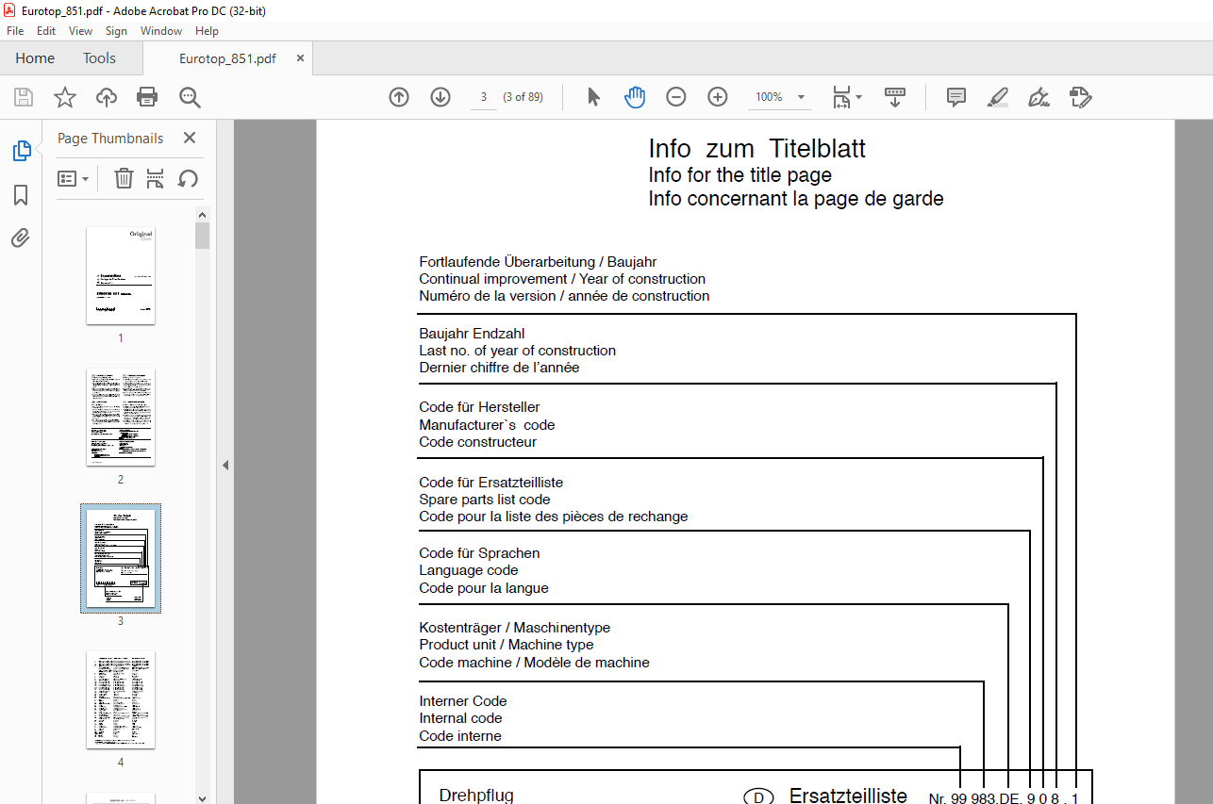Select page 3 thumbnail
The width and height of the screenshot is (1213, 804).
pyautogui.click(x=121, y=558)
